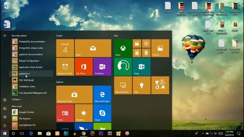Image resolution: width=244 pixels, height=137 pixels.
Task: Open File Explorer on taskbar
Action: point(40,134)
